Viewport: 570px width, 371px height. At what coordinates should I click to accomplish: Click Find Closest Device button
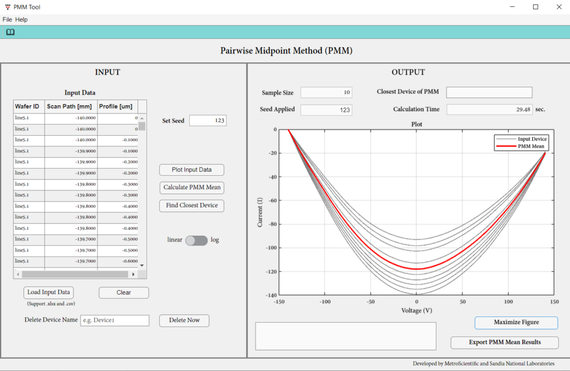pos(192,205)
